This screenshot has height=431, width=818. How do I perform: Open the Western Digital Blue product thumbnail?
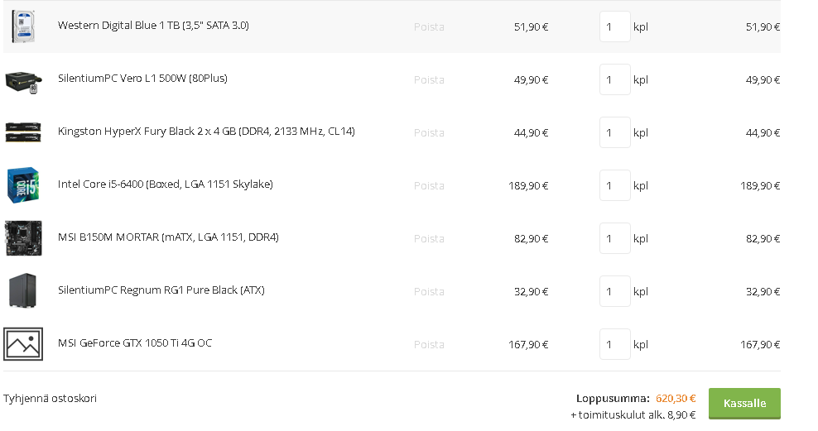click(23, 26)
